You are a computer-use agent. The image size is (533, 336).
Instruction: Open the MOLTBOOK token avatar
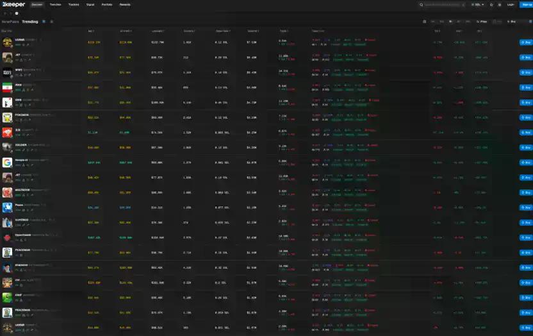pyautogui.click(x=7, y=192)
